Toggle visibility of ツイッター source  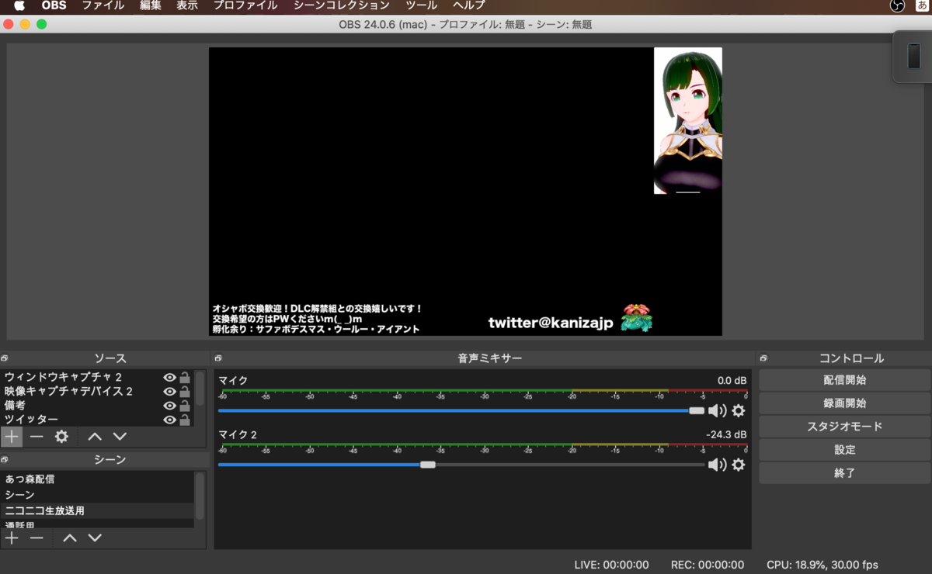click(x=169, y=420)
